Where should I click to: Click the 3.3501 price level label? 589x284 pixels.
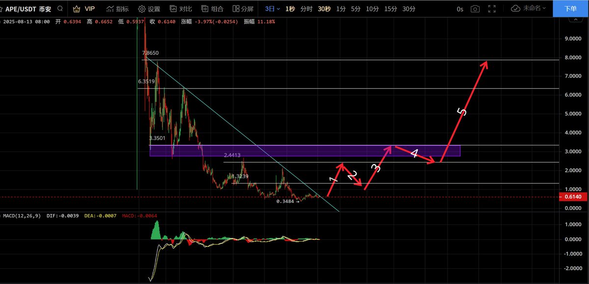[157, 139]
